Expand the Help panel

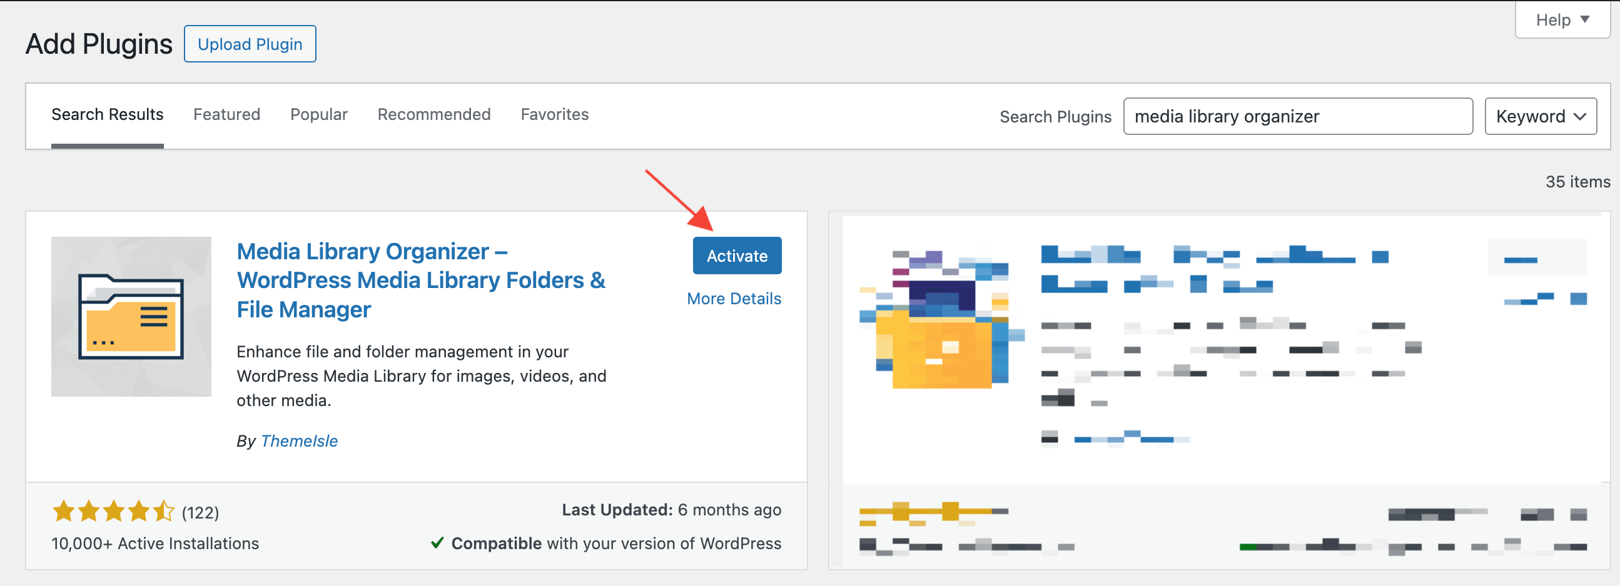pyautogui.click(x=1562, y=20)
